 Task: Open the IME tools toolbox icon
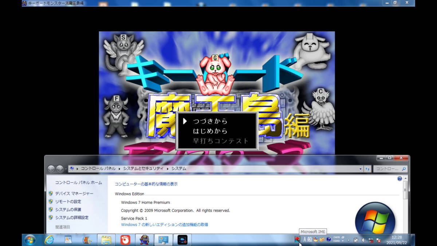point(322,239)
